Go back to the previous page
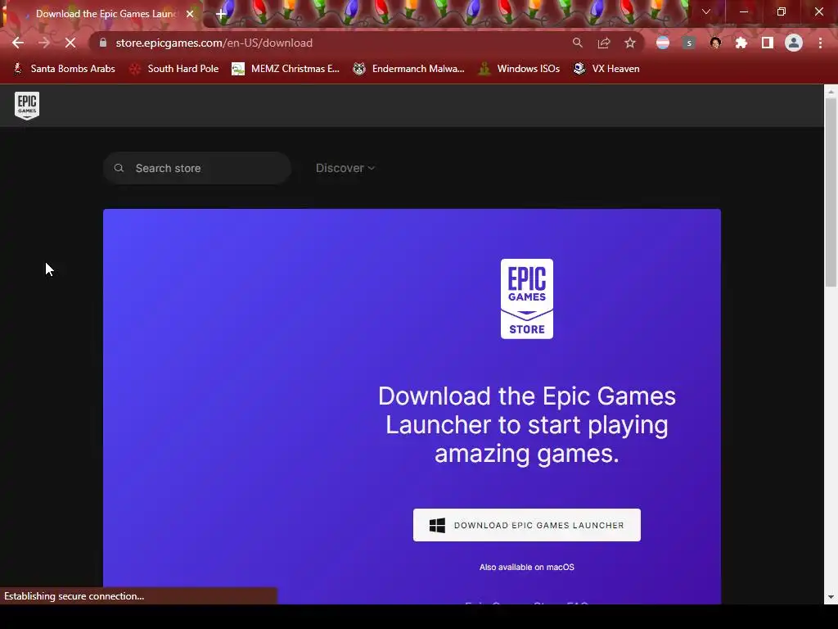 pyautogui.click(x=18, y=43)
